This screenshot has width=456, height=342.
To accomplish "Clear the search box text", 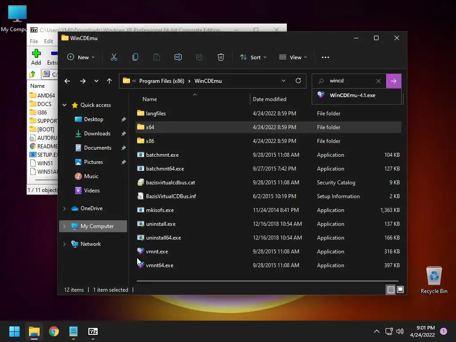I will pyautogui.click(x=379, y=81).
